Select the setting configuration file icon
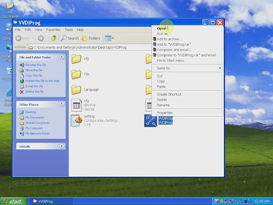Image resolution: width=273 pixels, height=205 pixels. click(x=76, y=120)
